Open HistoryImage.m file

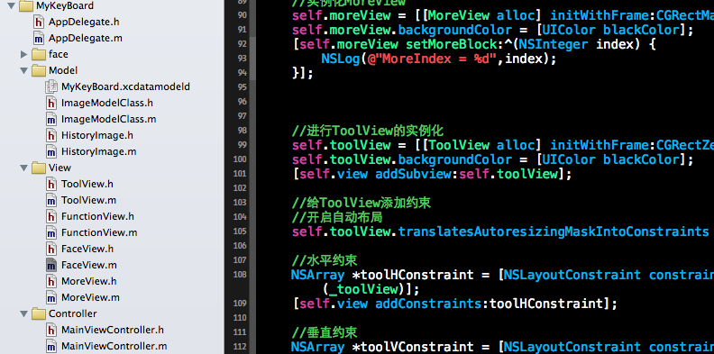(x=98, y=151)
